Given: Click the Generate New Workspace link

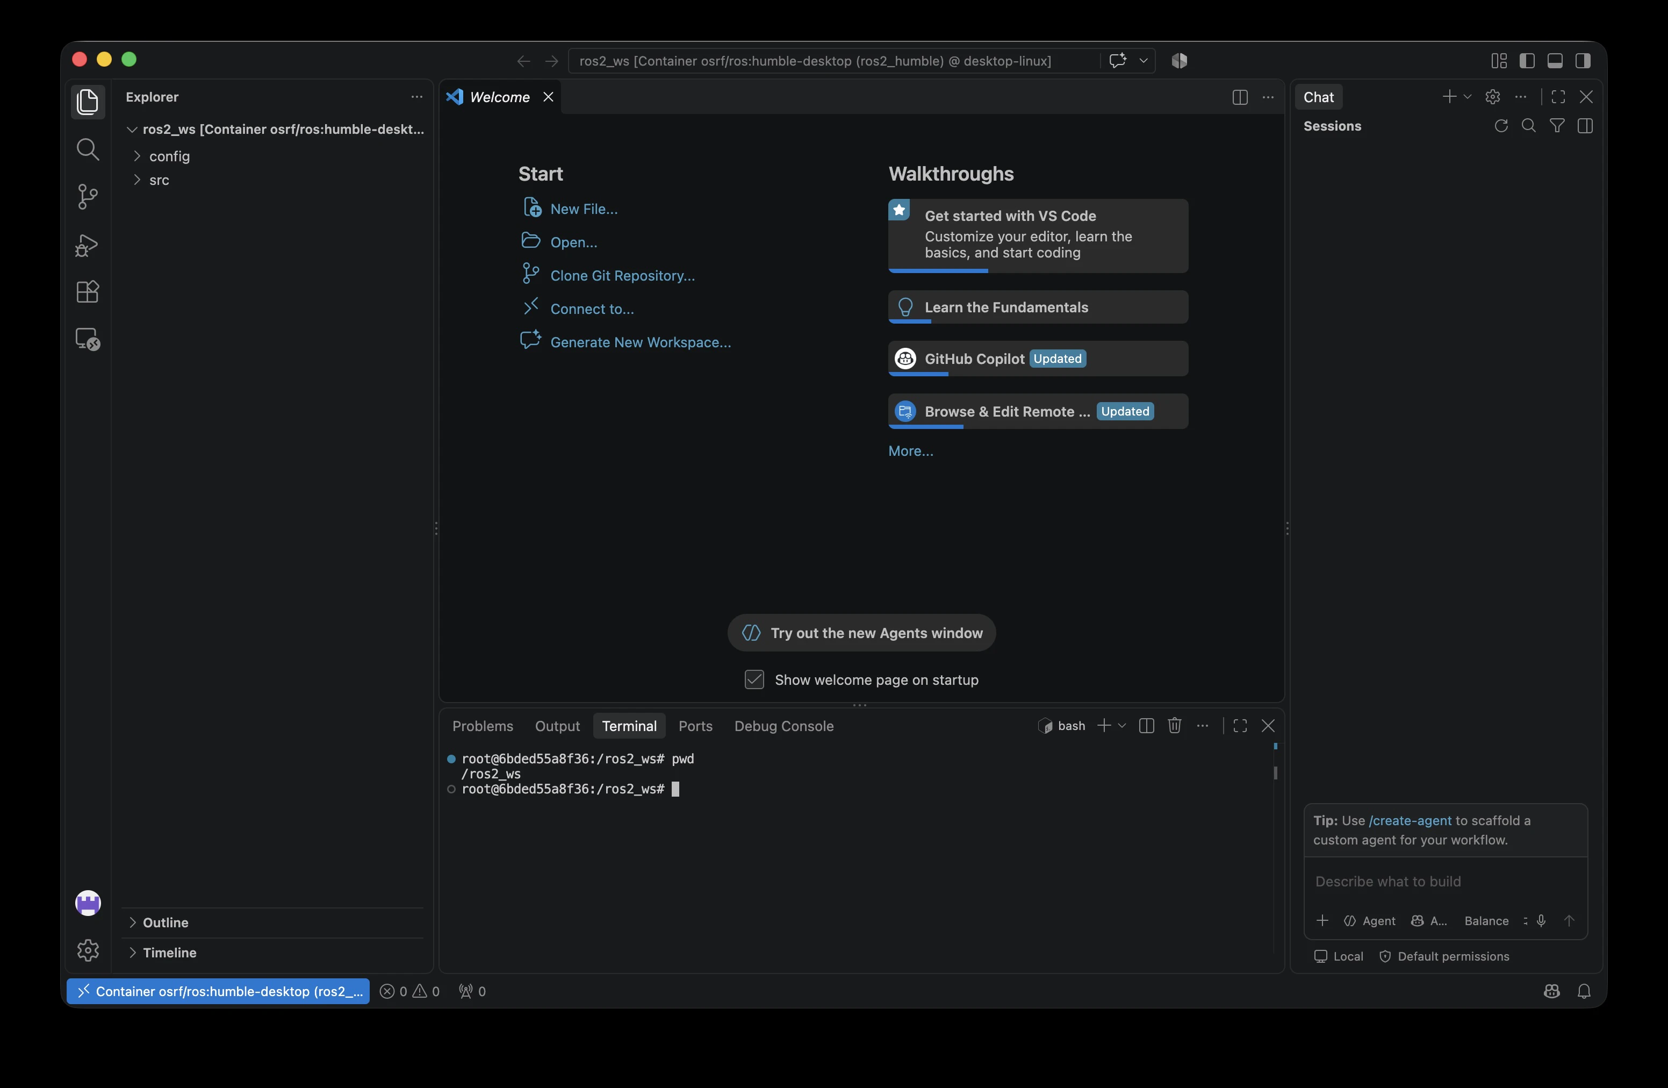Looking at the screenshot, I should coord(641,342).
